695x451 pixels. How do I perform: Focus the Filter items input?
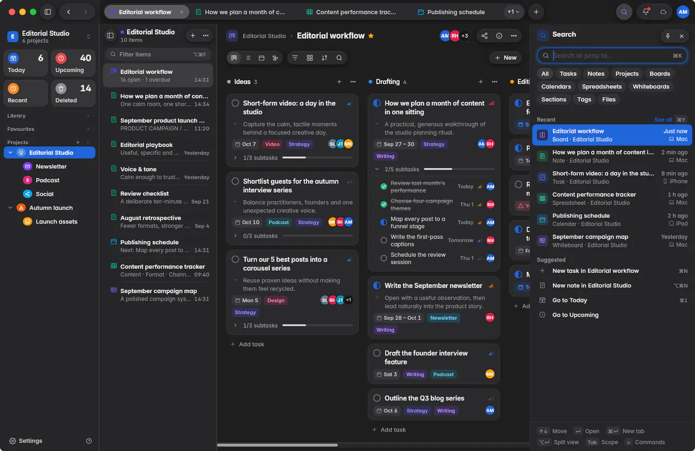tap(157, 54)
